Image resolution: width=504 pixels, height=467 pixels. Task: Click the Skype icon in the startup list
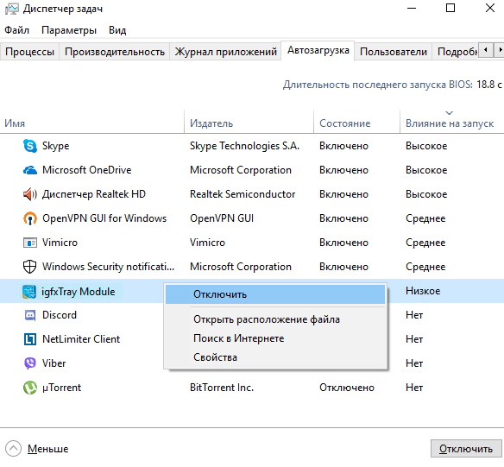(x=30, y=146)
